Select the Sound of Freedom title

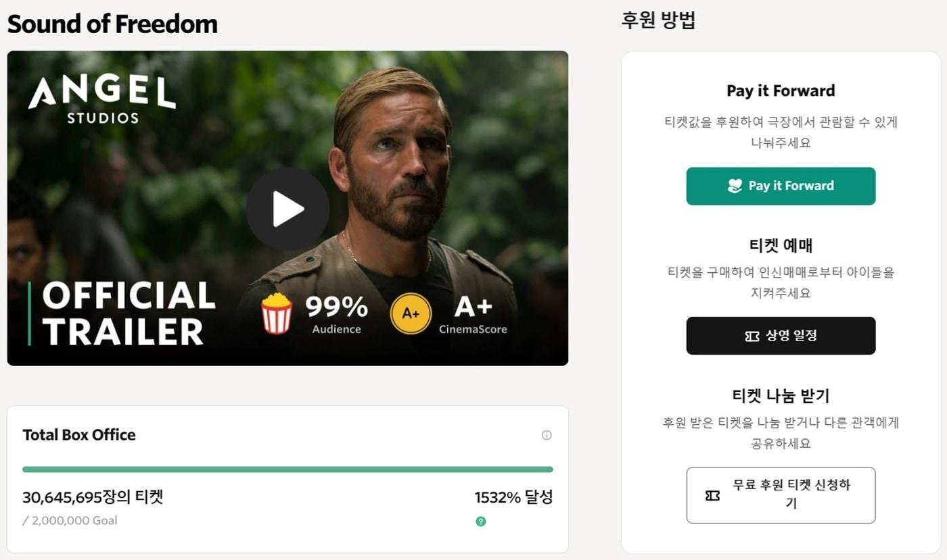(112, 24)
